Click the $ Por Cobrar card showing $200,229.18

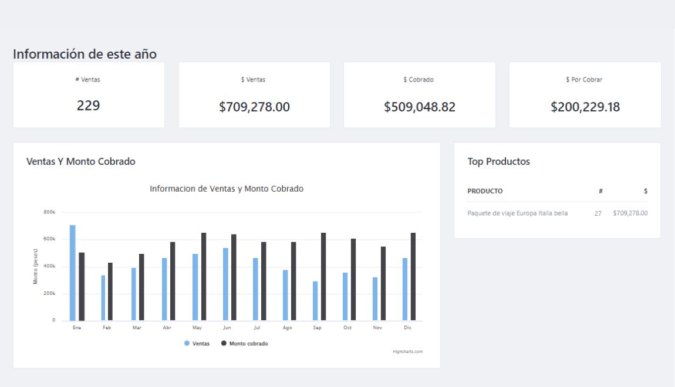585,94
